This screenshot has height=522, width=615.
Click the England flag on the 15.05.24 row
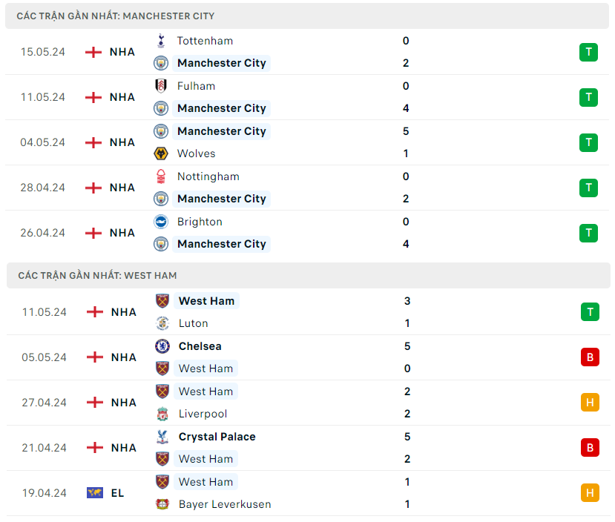pyautogui.click(x=93, y=52)
